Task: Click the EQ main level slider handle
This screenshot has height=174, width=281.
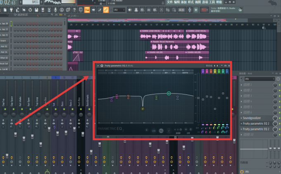Action: 198,98
